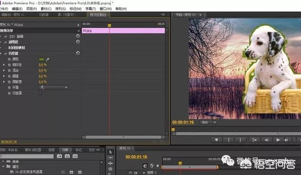Go to In point in Program monitor

point(254,140)
